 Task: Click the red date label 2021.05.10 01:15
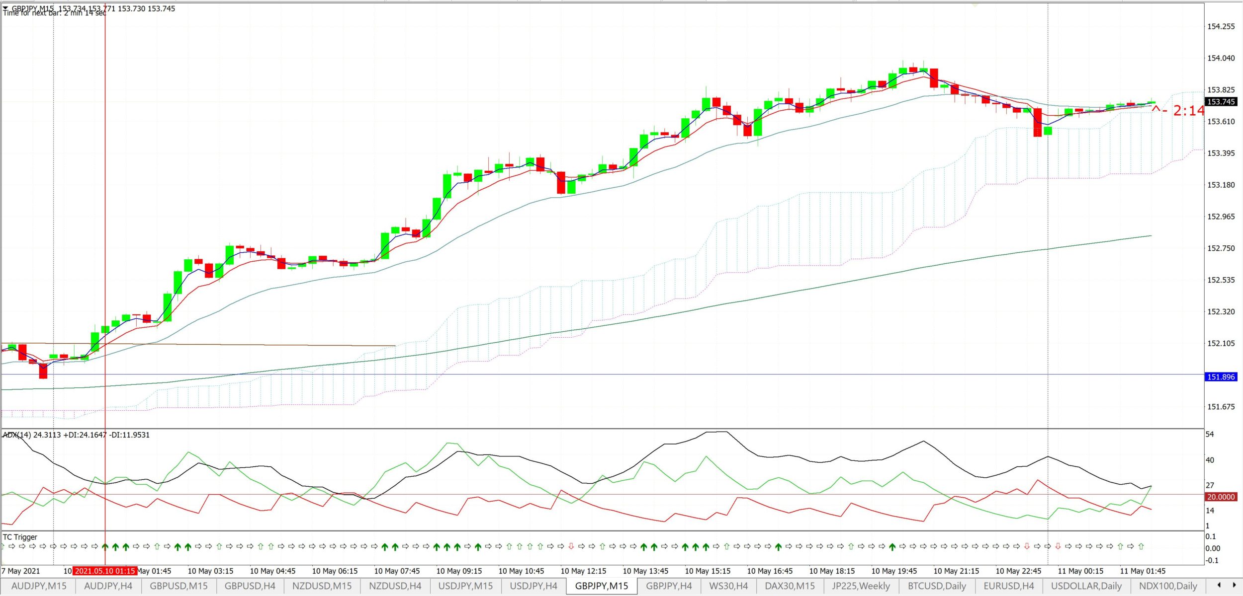pos(105,571)
